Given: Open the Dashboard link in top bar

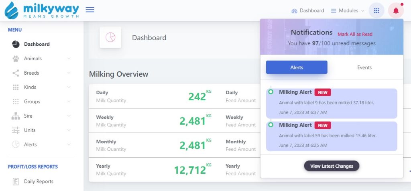Looking at the screenshot, I should click(307, 11).
